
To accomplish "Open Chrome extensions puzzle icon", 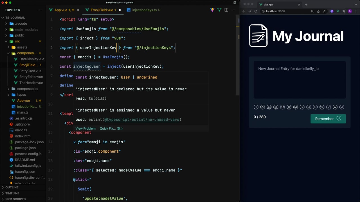I will click(344, 11).
